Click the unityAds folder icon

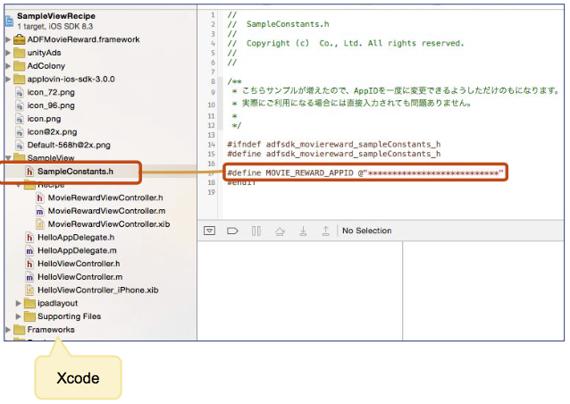pyautogui.click(x=20, y=53)
